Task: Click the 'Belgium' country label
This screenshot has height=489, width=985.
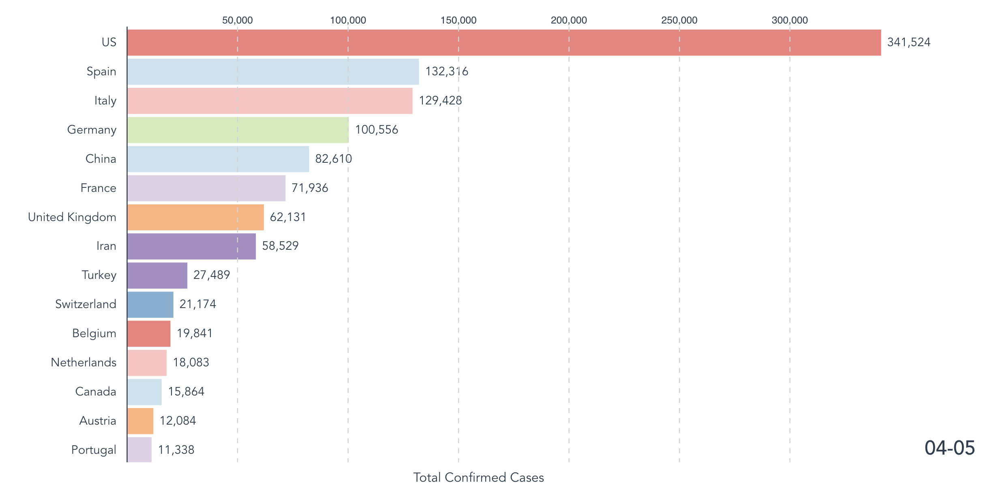Action: pos(94,334)
